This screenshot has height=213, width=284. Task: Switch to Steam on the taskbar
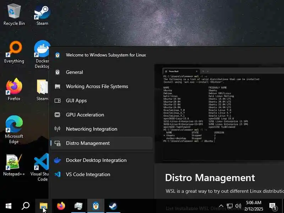coord(113,206)
